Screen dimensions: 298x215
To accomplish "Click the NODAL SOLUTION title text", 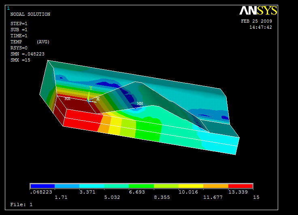I will pos(30,15).
